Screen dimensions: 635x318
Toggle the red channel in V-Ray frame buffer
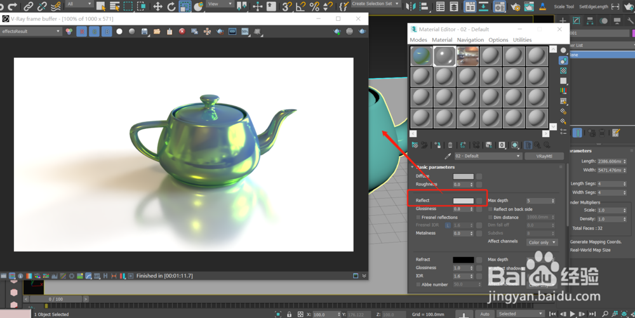tap(82, 32)
